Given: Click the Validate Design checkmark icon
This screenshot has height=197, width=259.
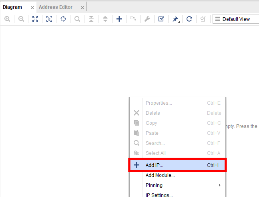Looking at the screenshot, I should click(161, 19).
